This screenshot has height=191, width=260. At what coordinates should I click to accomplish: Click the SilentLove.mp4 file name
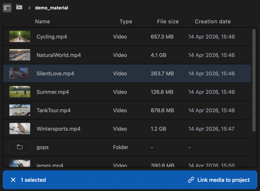[x=55, y=74]
